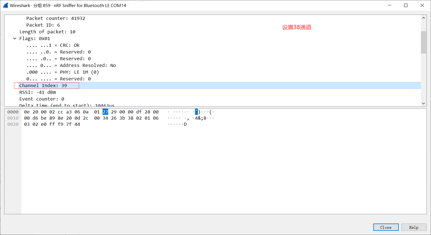Select the Channel Index: 39 row
431x235 pixels.
point(213,85)
